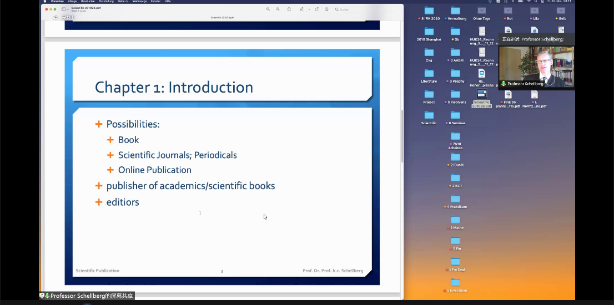Open the Apple menu
614x305 pixels.
[x=45, y=1]
